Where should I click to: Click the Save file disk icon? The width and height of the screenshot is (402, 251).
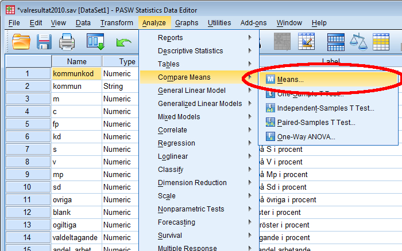45,42
